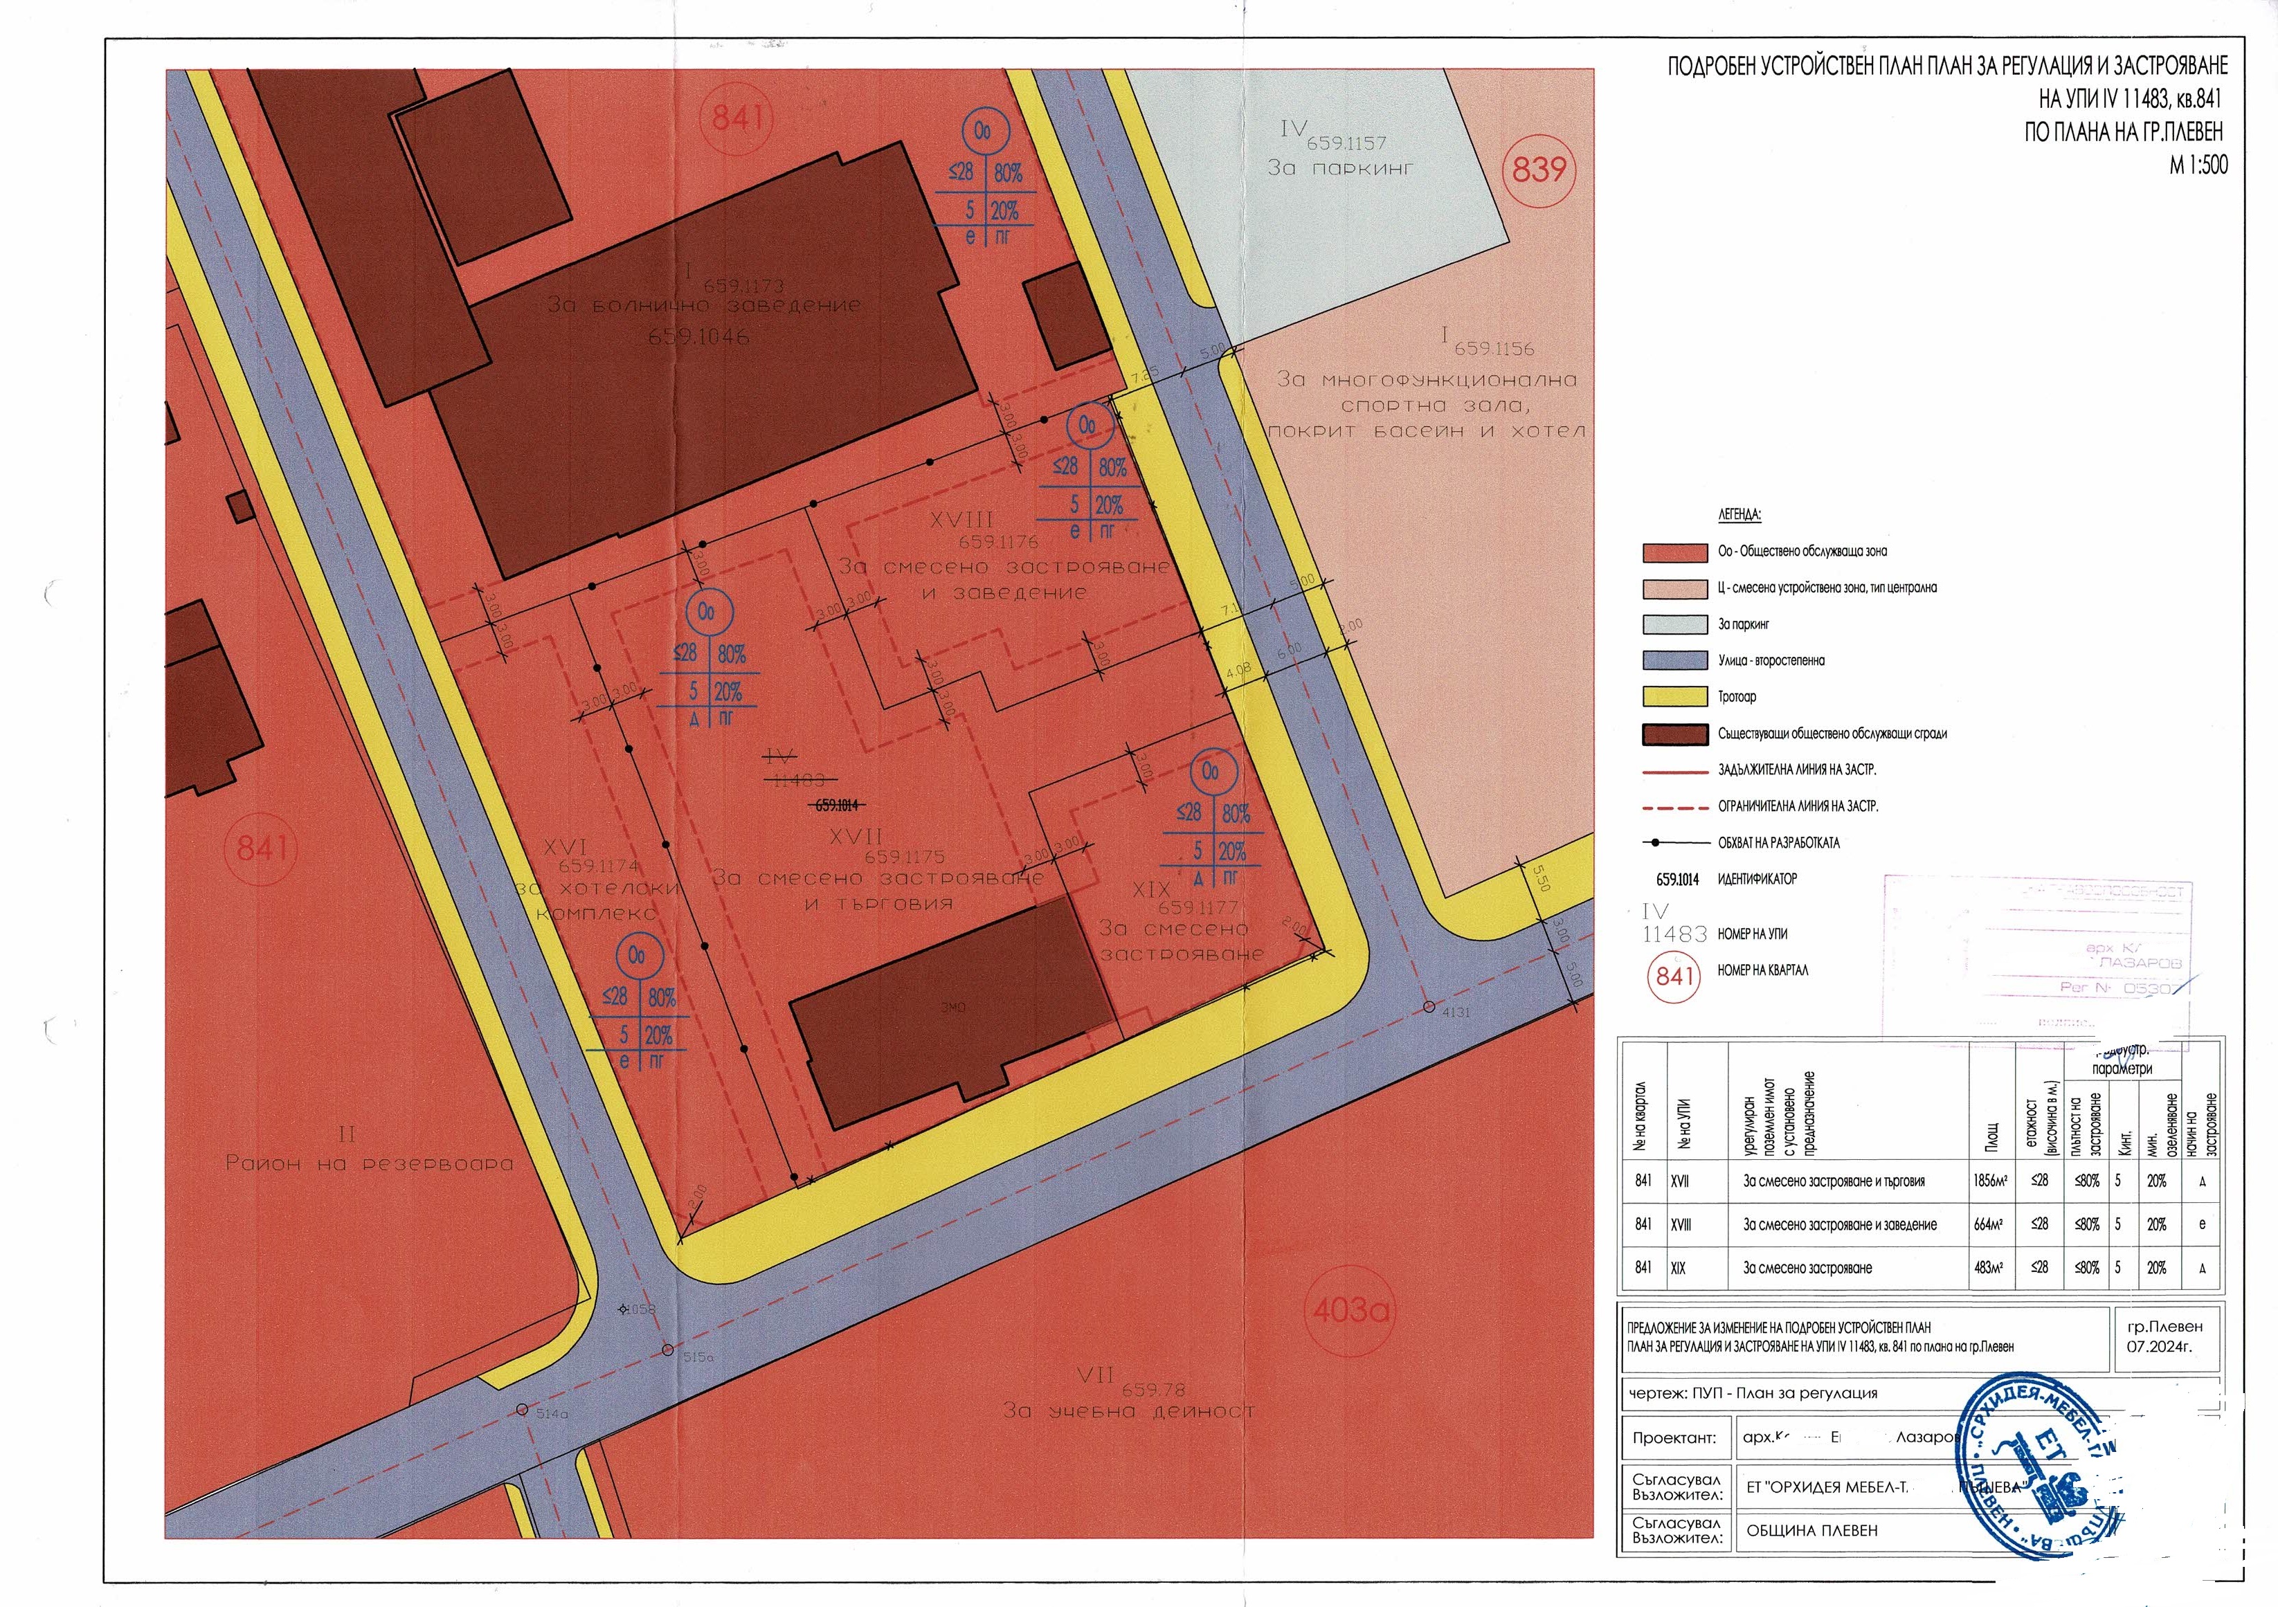Viewport: 2278px width, 1607px height.
Task: Click the circled 839 block number on the map
Action: (1539, 170)
